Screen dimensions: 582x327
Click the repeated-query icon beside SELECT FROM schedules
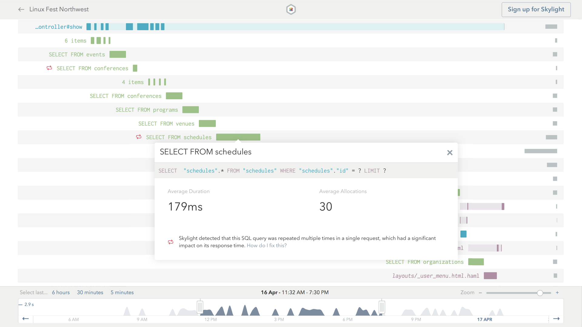point(139,137)
